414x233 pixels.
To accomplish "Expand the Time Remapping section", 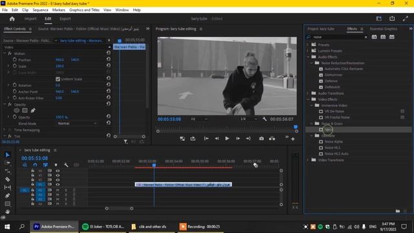I will [x=5, y=129].
